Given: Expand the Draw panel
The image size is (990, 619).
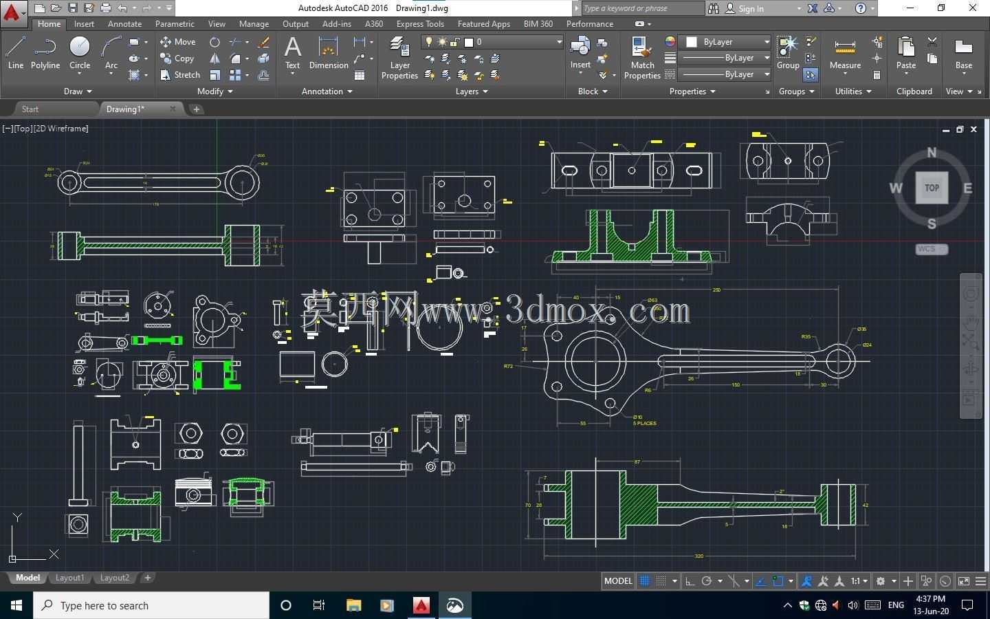Looking at the screenshot, I should click(x=78, y=91).
